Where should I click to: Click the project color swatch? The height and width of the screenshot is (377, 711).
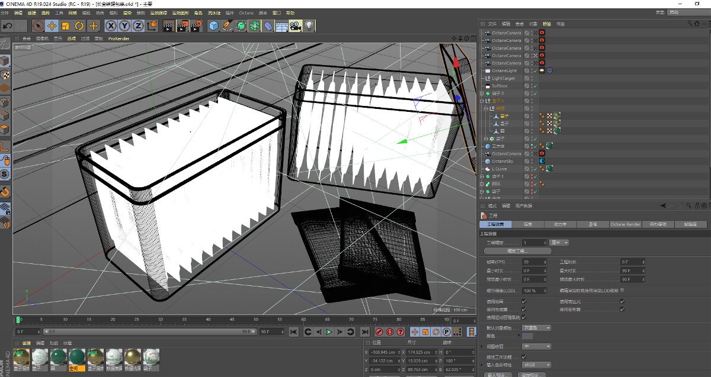(527, 336)
